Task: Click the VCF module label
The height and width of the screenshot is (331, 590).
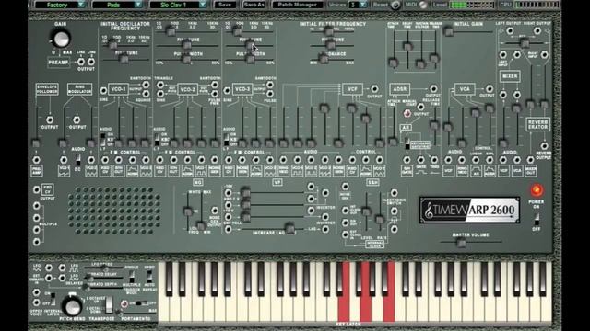Action: point(352,89)
